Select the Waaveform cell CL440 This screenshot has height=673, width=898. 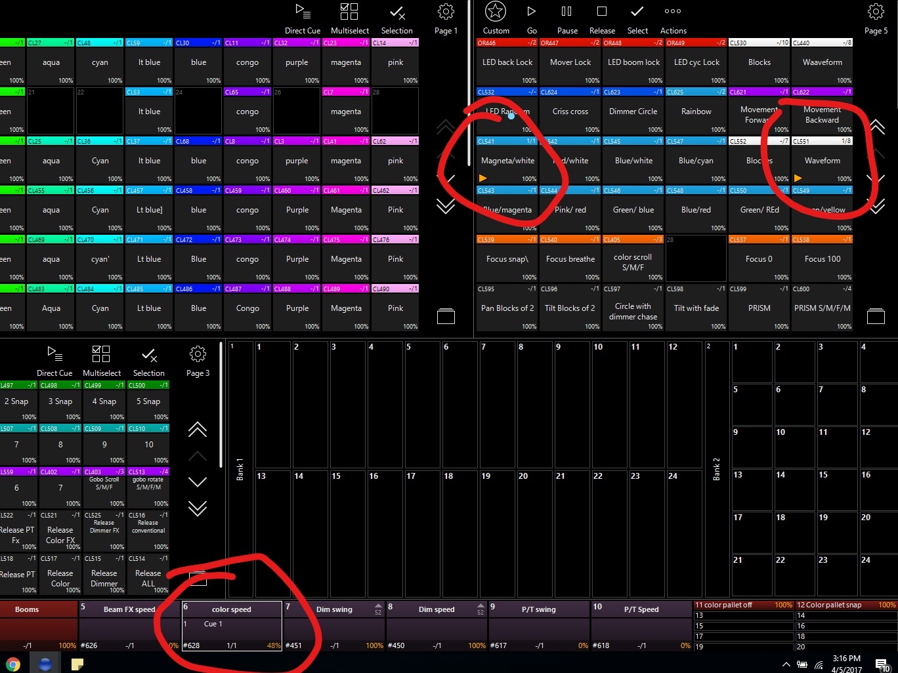click(822, 62)
